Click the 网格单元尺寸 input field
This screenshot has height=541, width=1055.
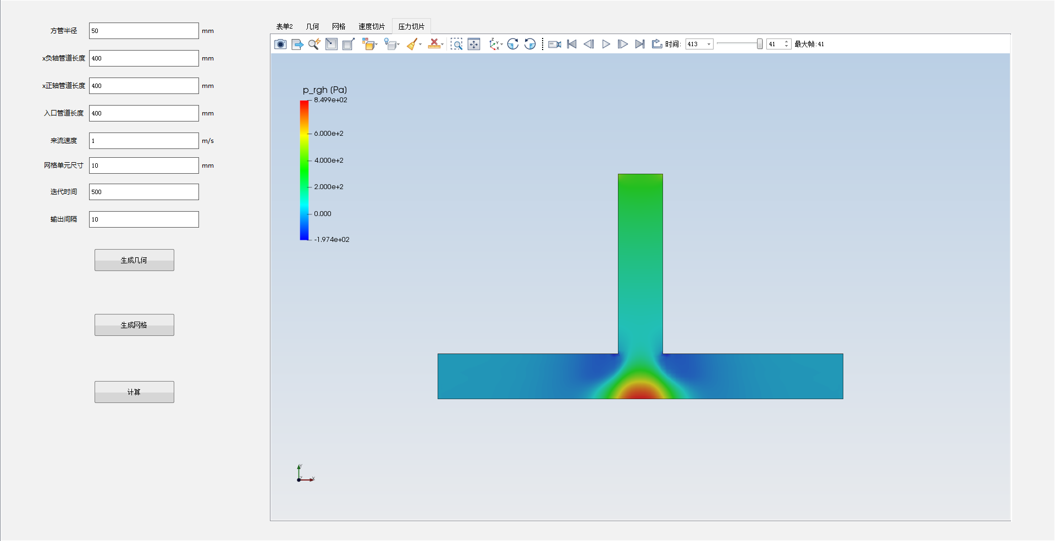[x=144, y=165]
